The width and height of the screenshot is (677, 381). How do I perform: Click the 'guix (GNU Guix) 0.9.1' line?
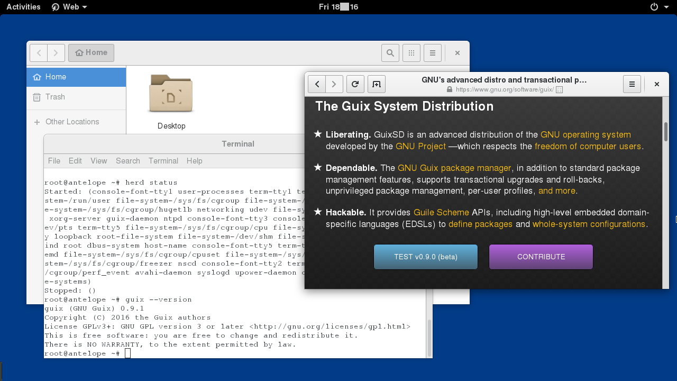(94, 309)
